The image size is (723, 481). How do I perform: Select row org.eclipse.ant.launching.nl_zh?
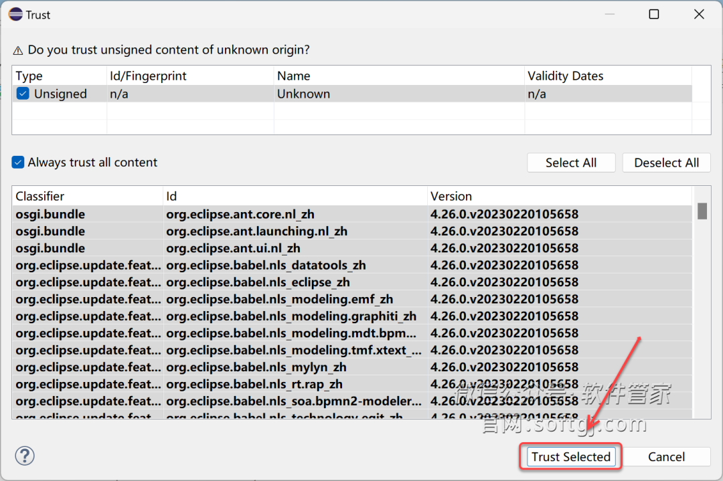pyautogui.click(x=352, y=231)
